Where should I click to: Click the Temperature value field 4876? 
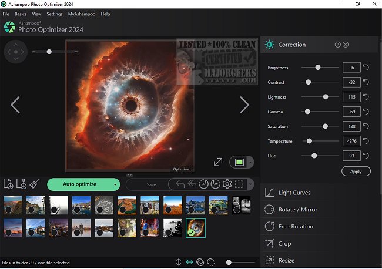tap(351, 141)
